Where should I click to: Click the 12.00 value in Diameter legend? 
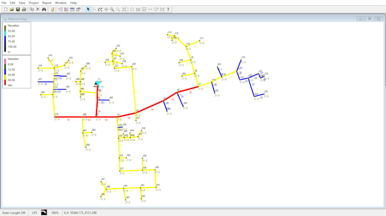pos(11,70)
